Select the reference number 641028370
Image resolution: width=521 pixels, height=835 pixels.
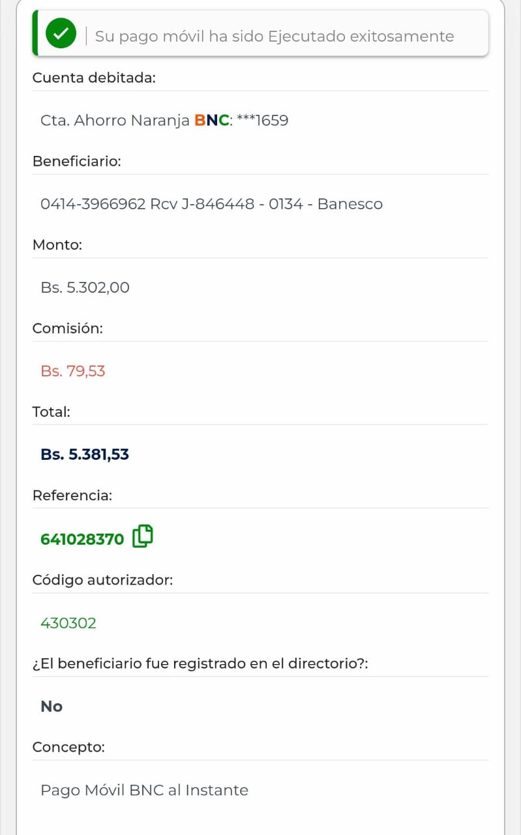82,539
